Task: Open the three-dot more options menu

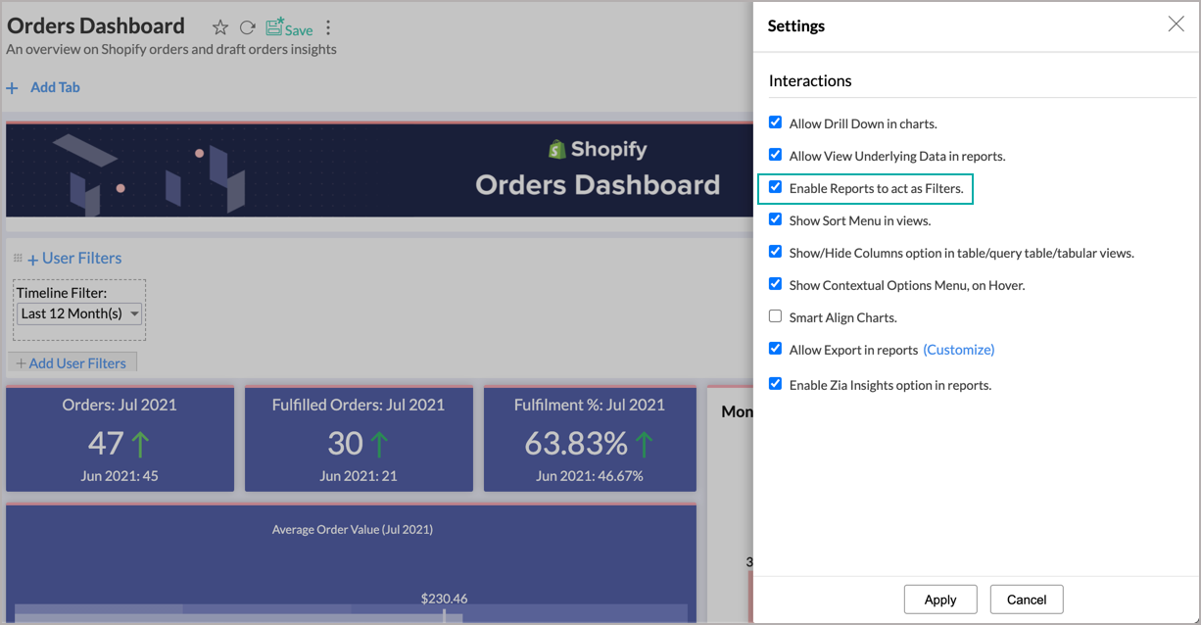Action: coord(328,27)
